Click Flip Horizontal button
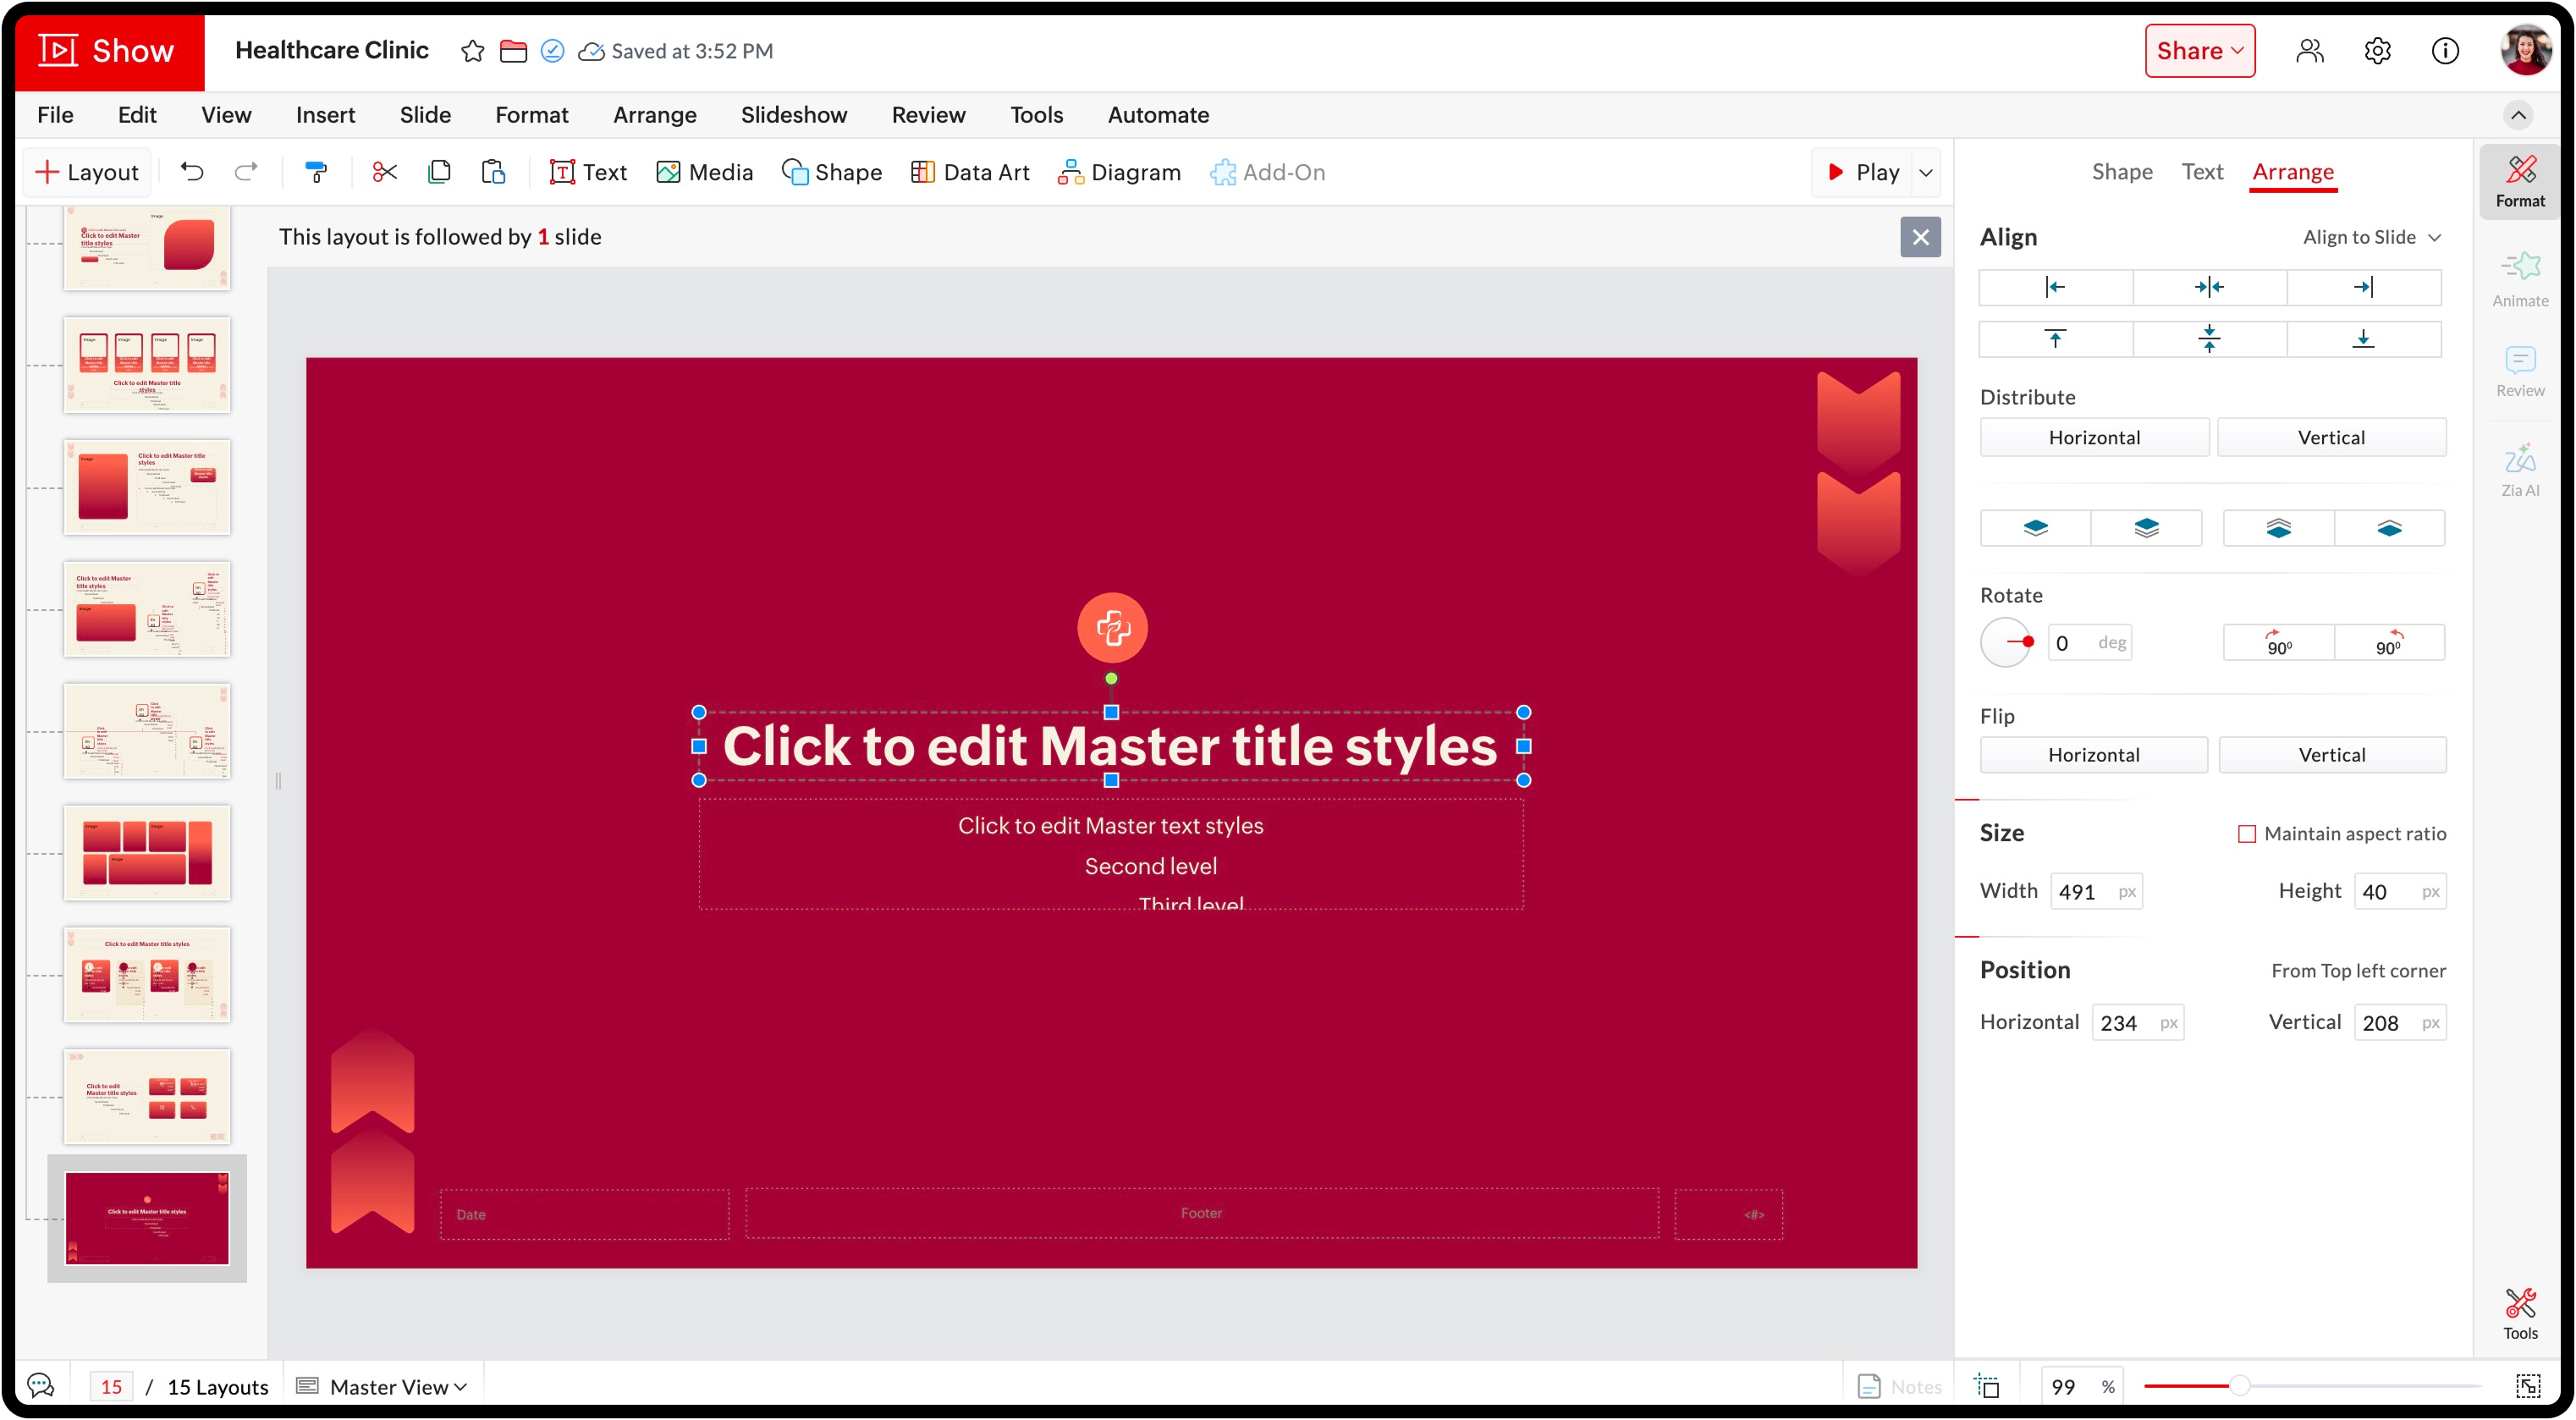2576x1420 pixels. pyautogui.click(x=2093, y=755)
